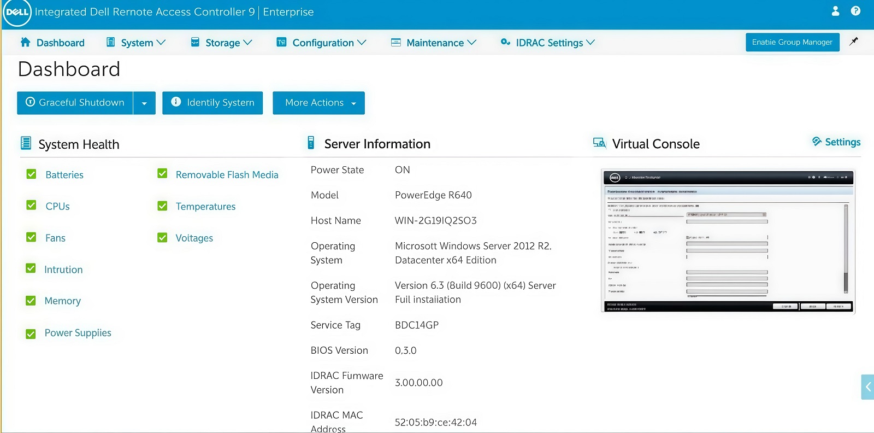
Task: Click the Dell logo icon
Action: pyautogui.click(x=17, y=13)
